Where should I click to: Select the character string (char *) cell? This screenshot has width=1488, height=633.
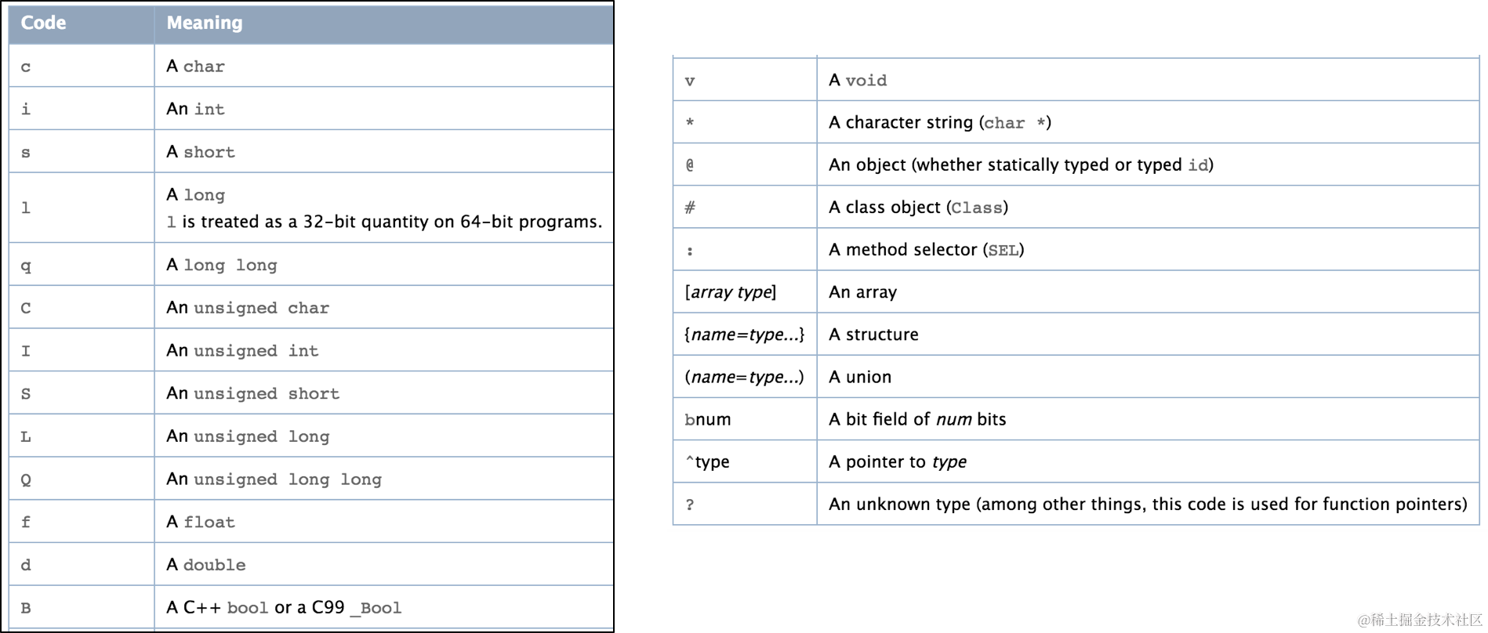tap(940, 122)
